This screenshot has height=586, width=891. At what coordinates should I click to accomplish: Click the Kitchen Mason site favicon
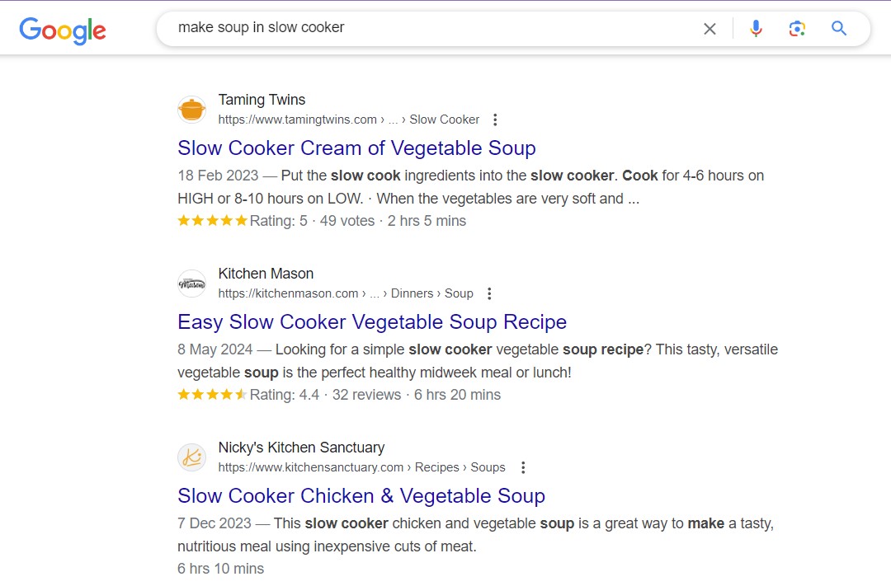192,284
